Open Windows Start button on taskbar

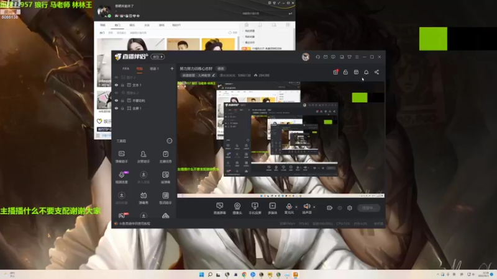click(201, 275)
